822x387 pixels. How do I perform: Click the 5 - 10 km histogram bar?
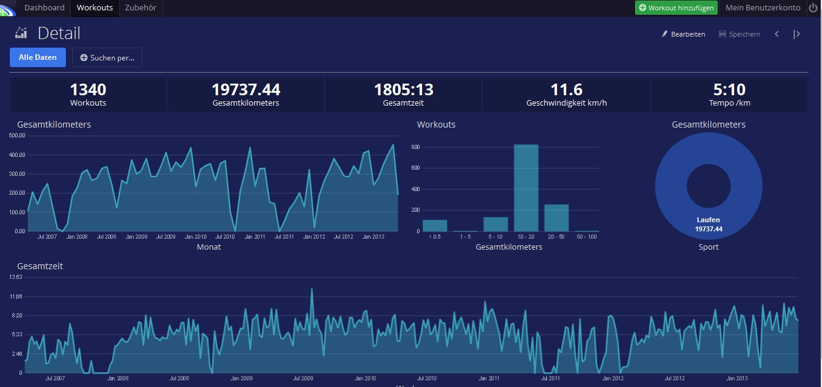pos(495,224)
